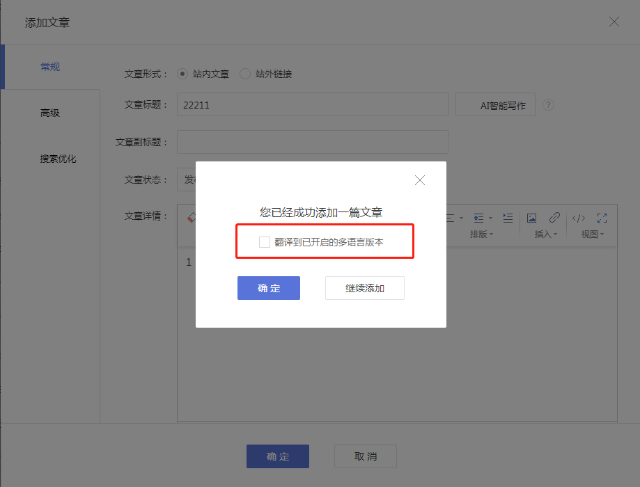Click the bottom 确定 button of 添加文章
Screen dimensions: 640x487
[278, 456]
